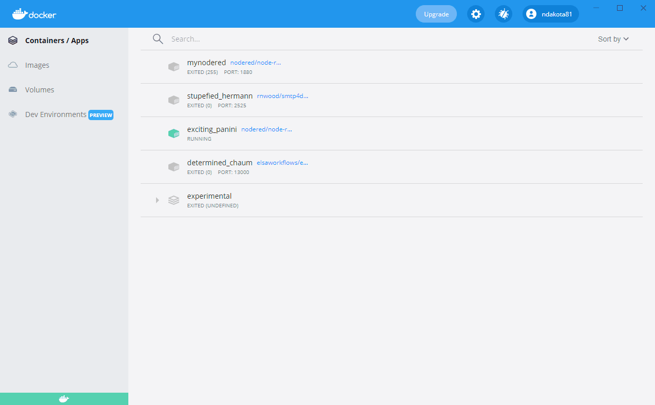Expand the experimental app entry

coord(157,200)
